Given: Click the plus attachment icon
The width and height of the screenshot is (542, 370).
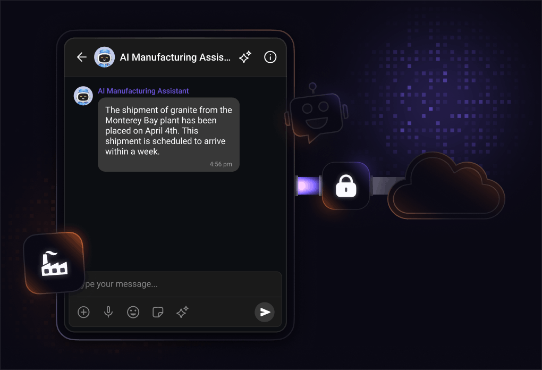Looking at the screenshot, I should point(83,312).
